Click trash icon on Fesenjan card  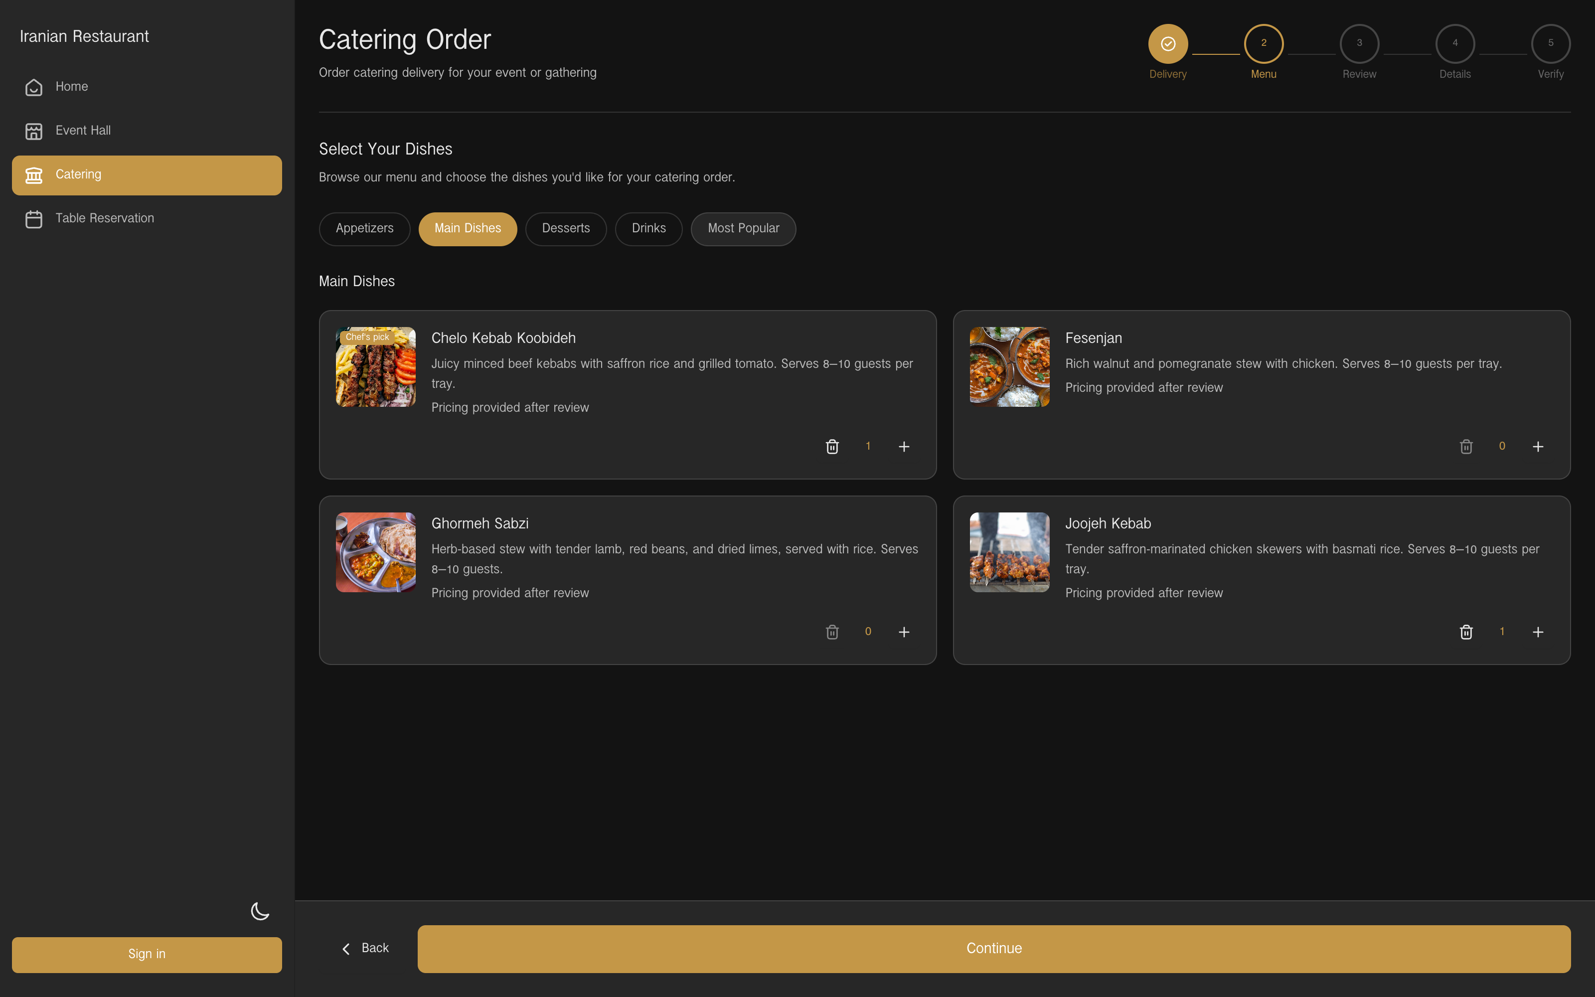point(1466,447)
